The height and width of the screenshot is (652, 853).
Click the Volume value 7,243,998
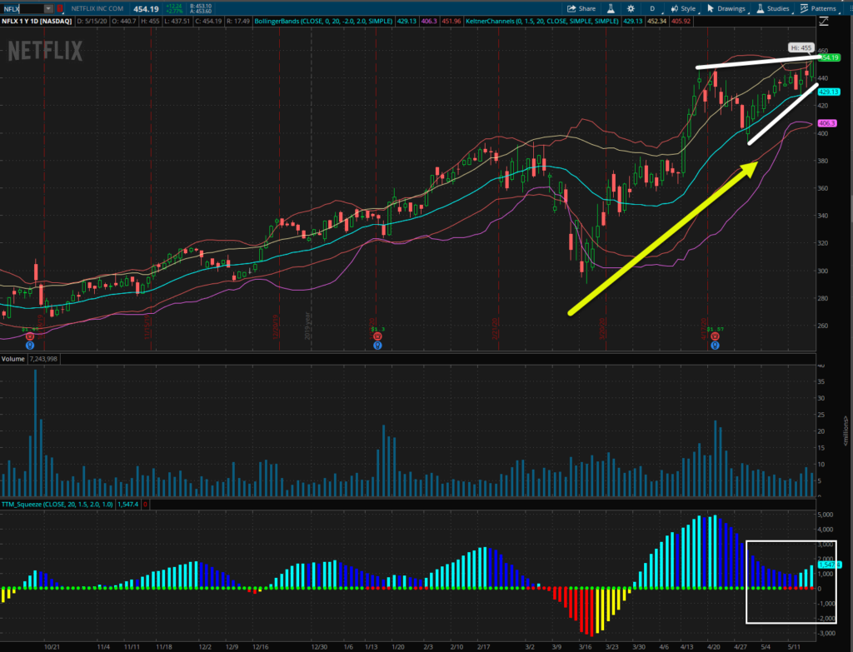click(x=43, y=359)
